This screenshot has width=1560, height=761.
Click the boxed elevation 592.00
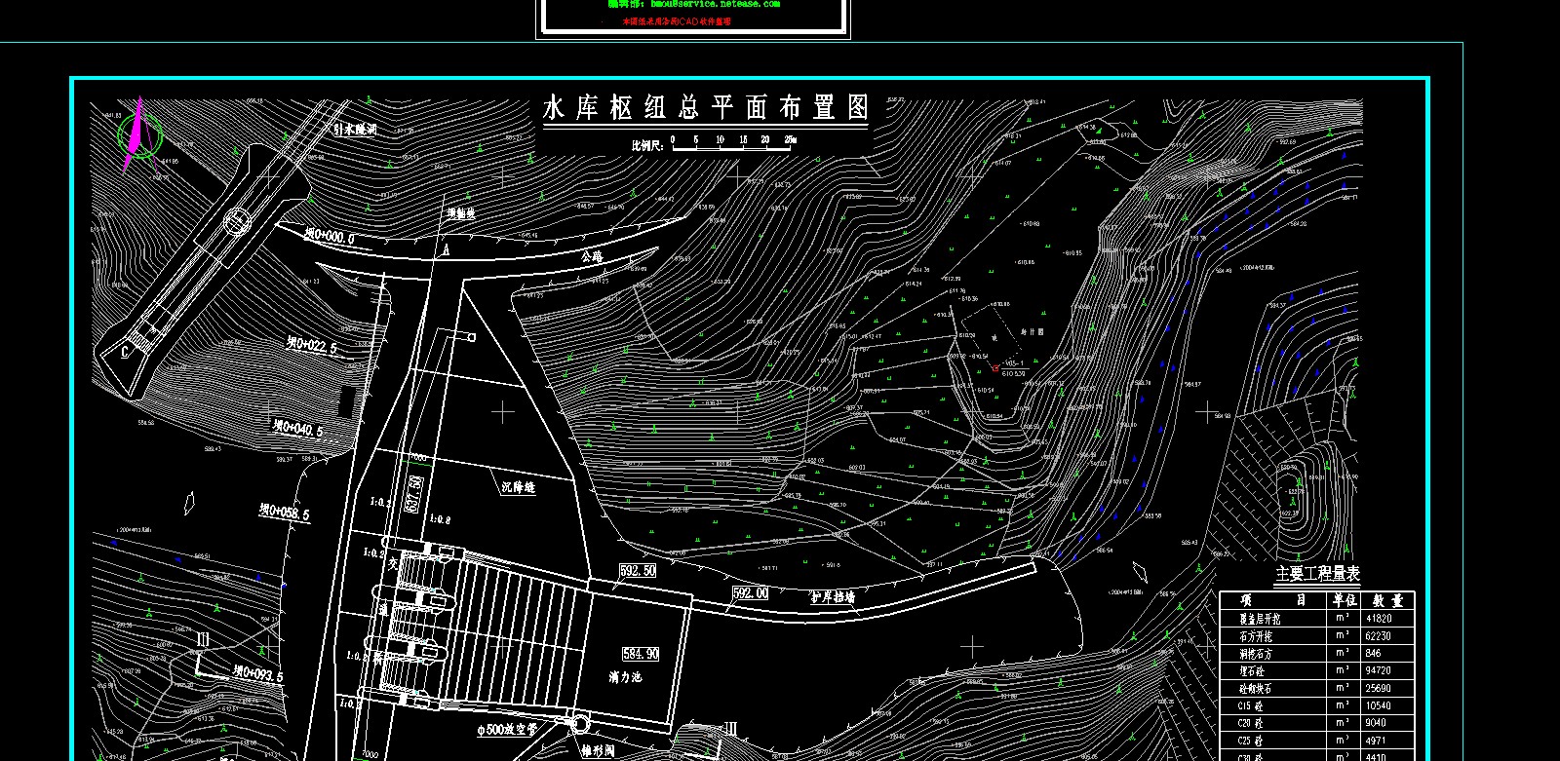(750, 592)
